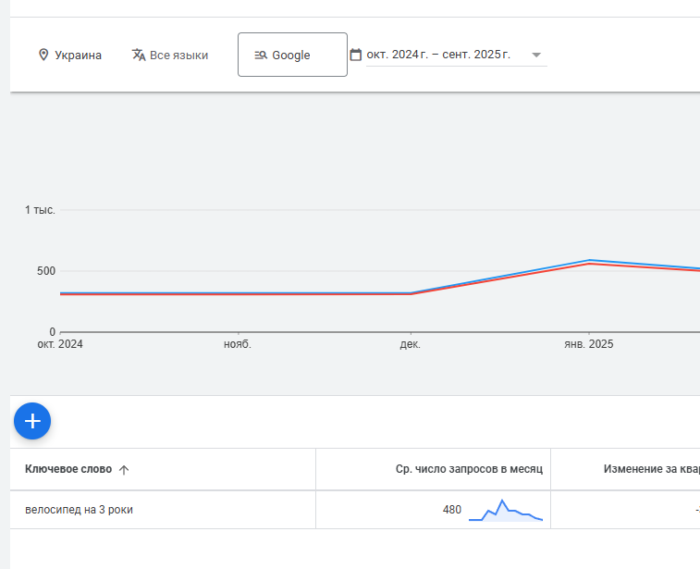Screen dimensions: 700x569
Task: Open the date range окт. 2024 – сент. 2025
Action: [x=438, y=56]
